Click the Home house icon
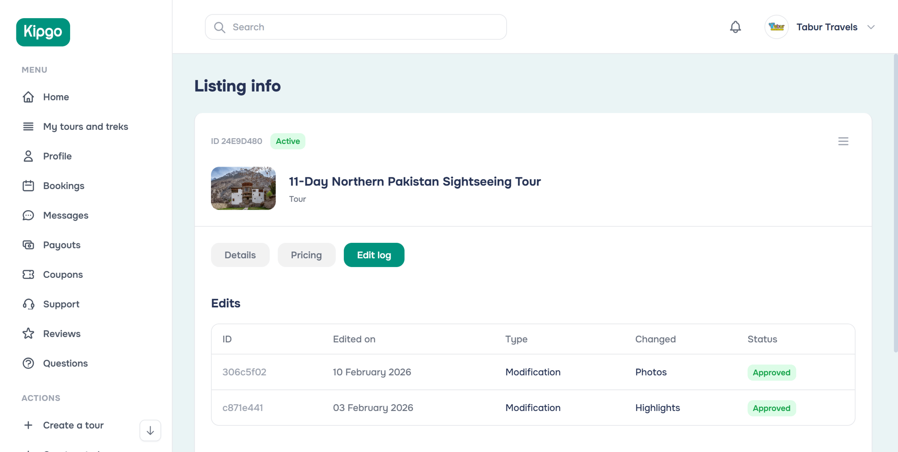 [x=28, y=97]
